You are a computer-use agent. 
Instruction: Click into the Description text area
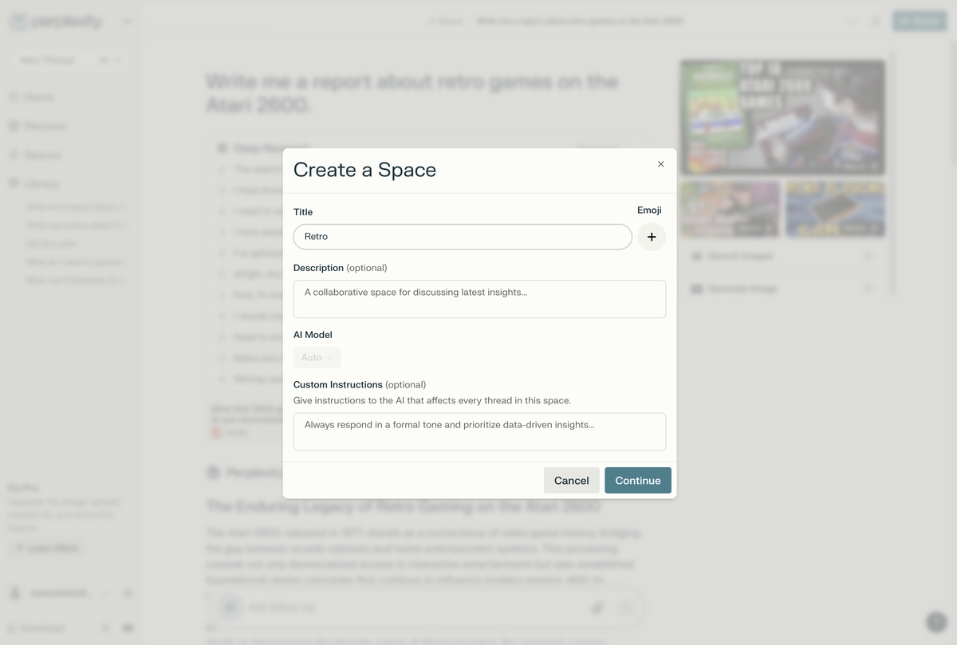click(x=479, y=299)
